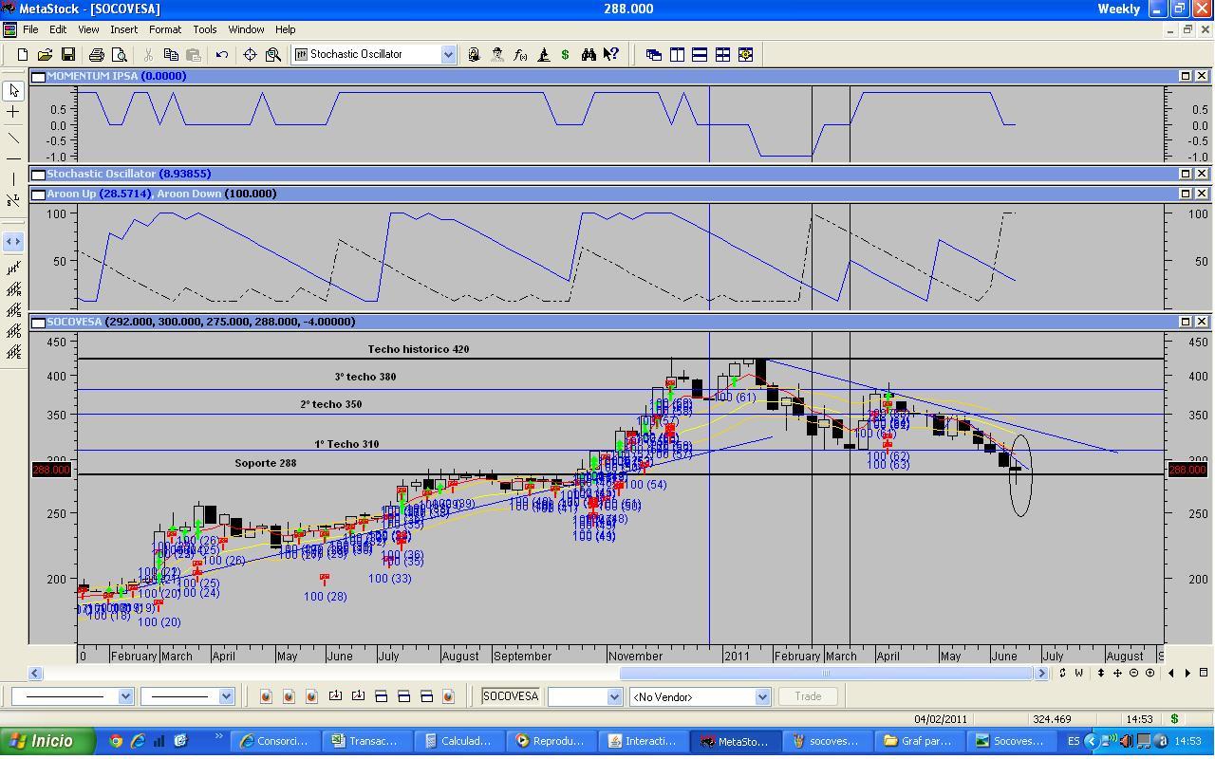This screenshot has height=759, width=1215.
Task: Click the green dollar sign toolbar icon
Action: point(566,55)
